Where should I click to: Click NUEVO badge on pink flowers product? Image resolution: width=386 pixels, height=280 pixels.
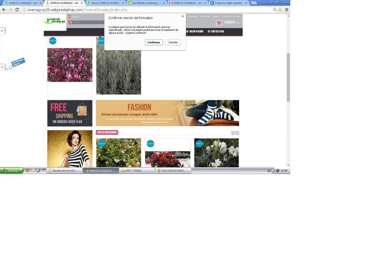point(53,41)
